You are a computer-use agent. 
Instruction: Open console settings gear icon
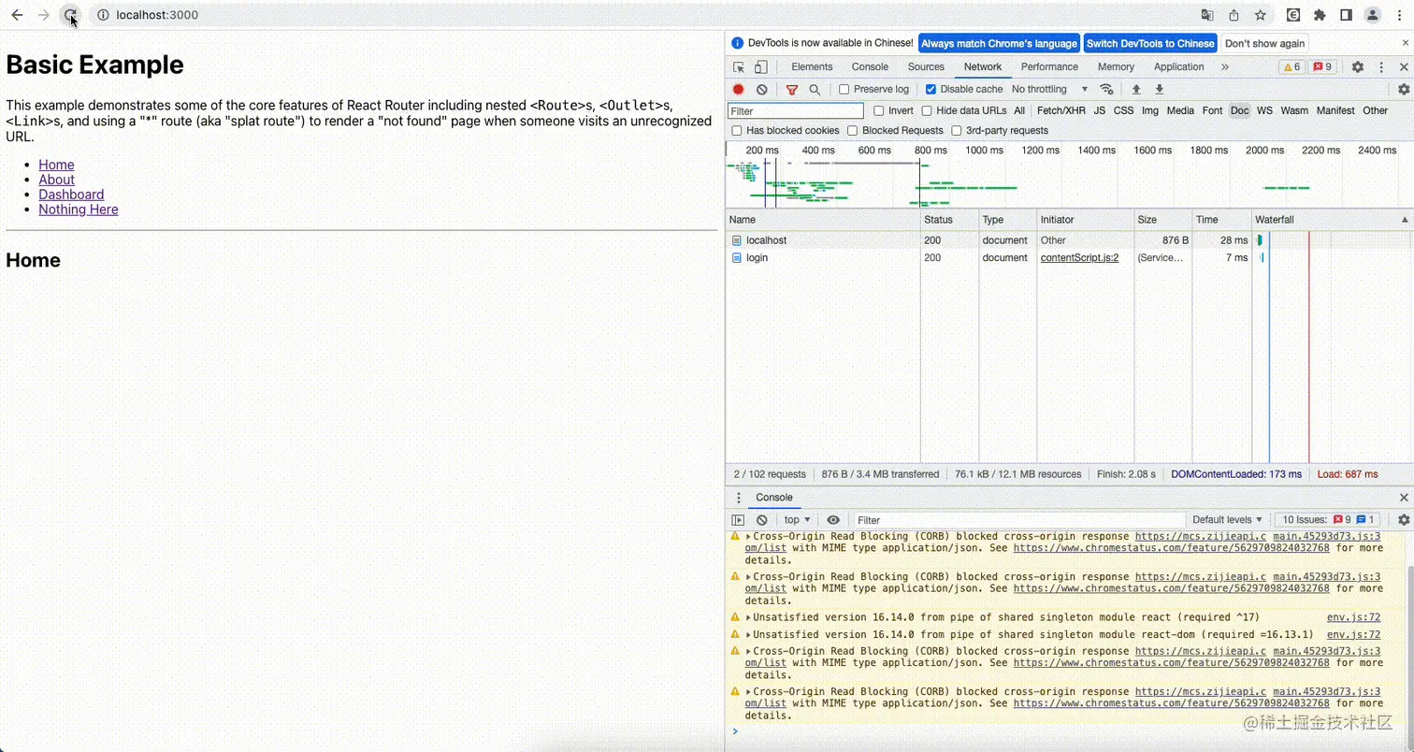(x=1404, y=520)
